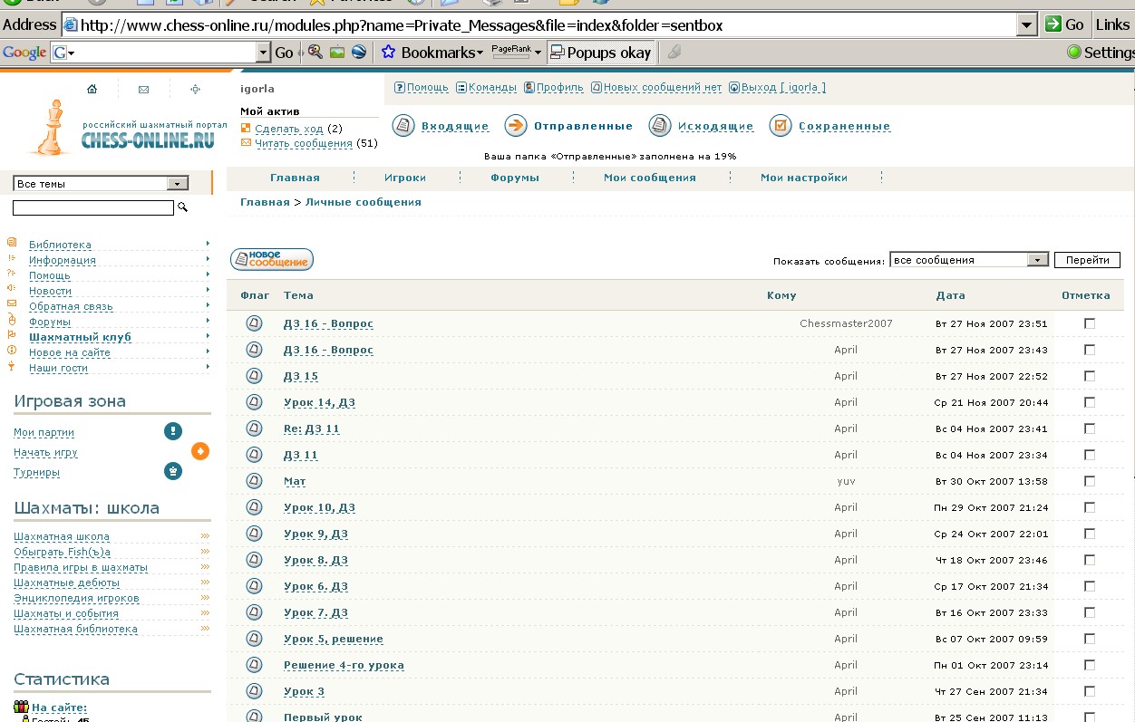This screenshot has height=722, width=1135.
Task: Open the Урок 8. ДЗ message link
Action: 315,560
